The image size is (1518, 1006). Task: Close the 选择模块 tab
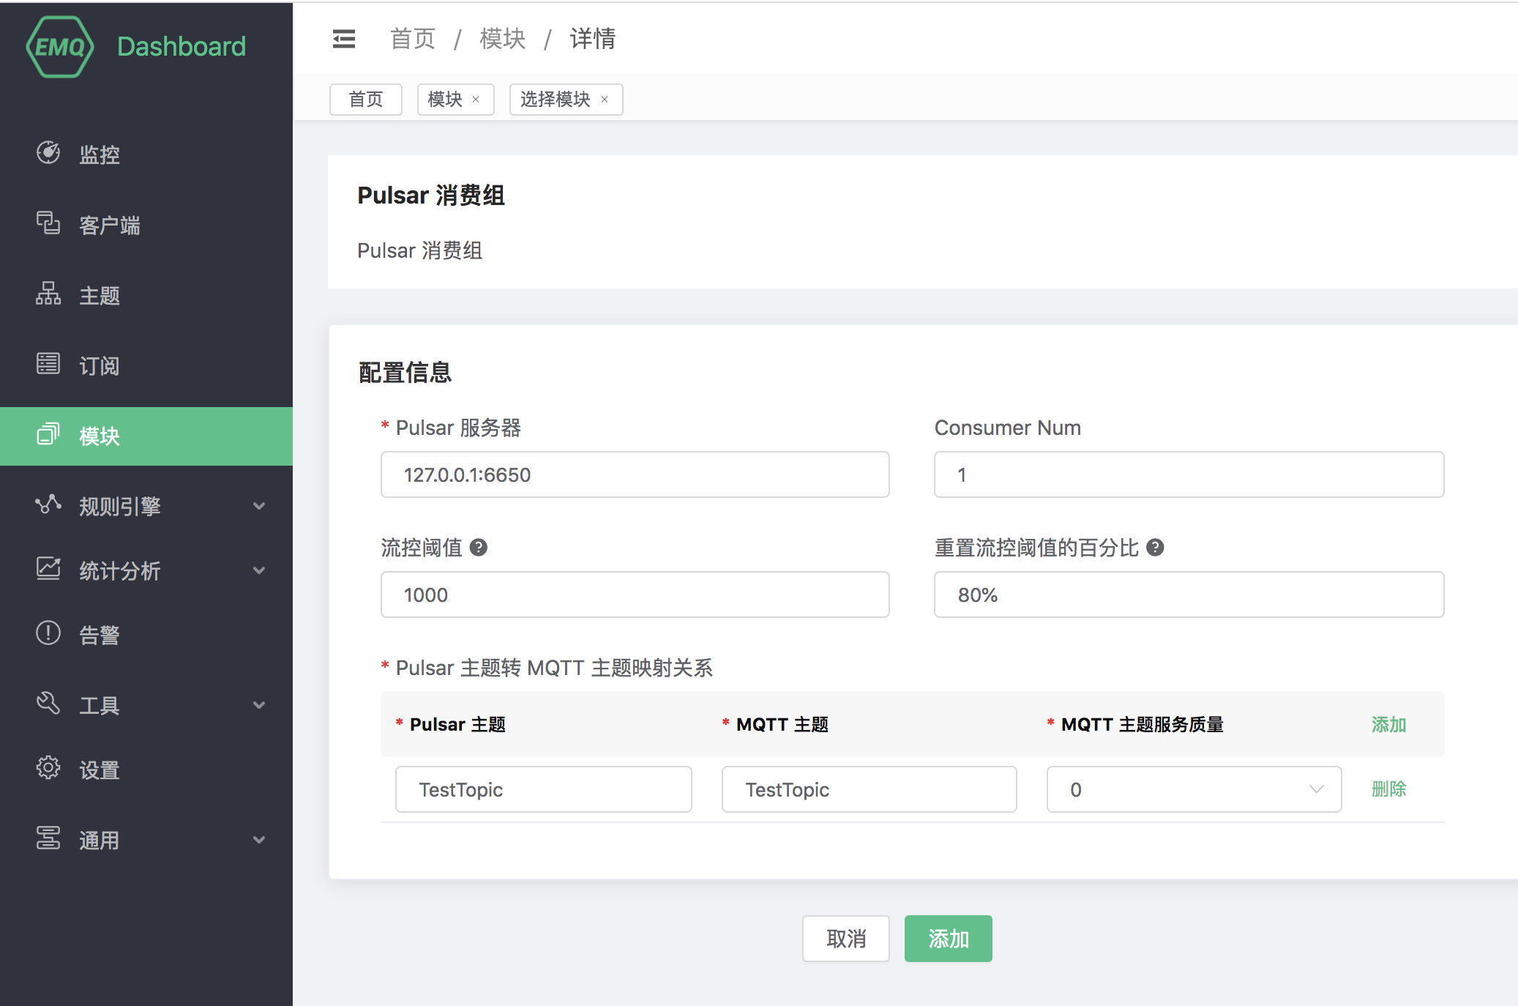click(605, 100)
